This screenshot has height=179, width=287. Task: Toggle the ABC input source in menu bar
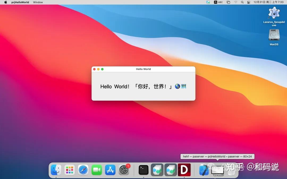[x=218, y=2]
